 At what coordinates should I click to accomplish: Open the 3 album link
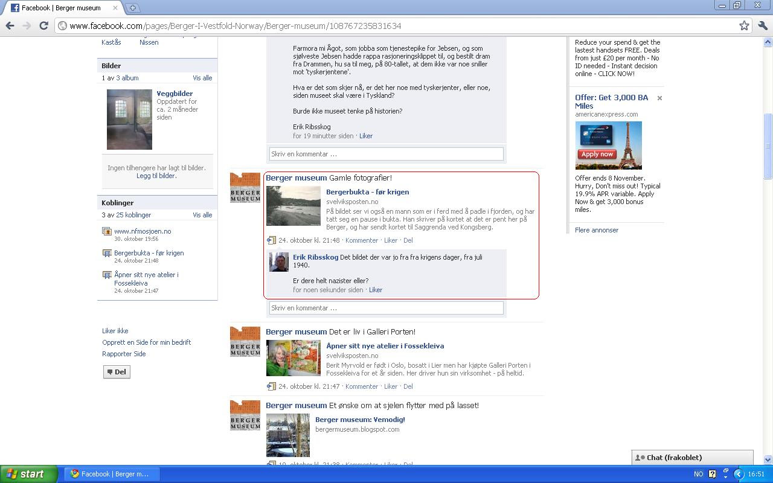point(127,78)
